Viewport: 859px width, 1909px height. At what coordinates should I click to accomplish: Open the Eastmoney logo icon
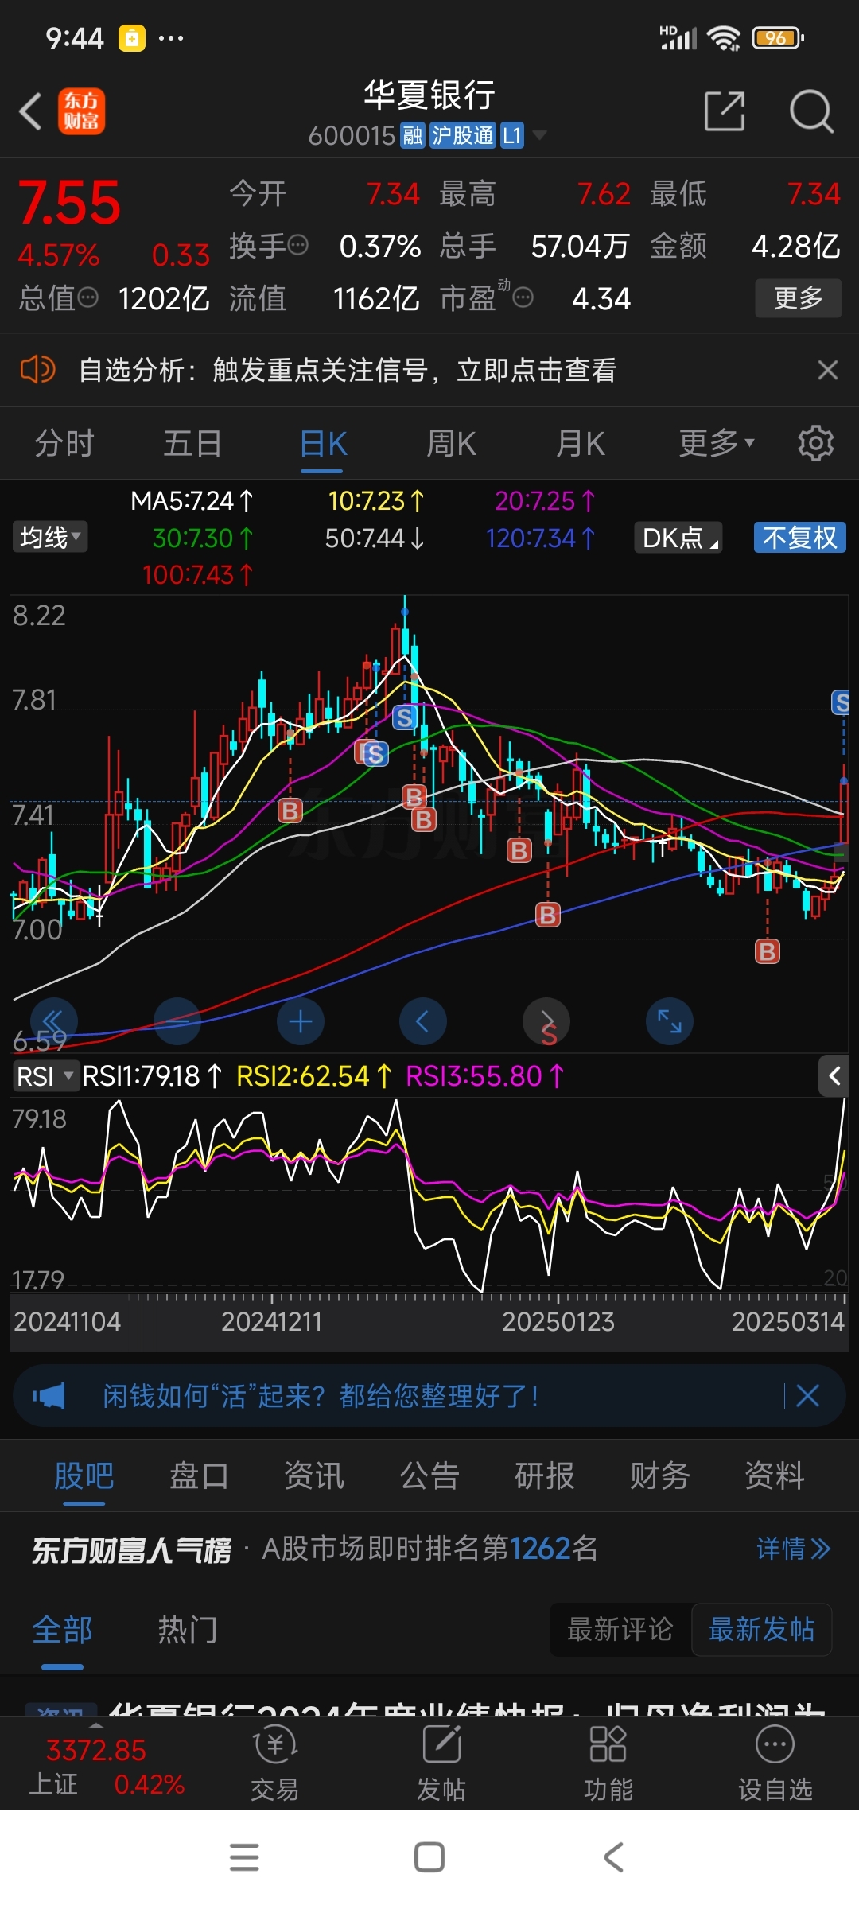(x=81, y=111)
